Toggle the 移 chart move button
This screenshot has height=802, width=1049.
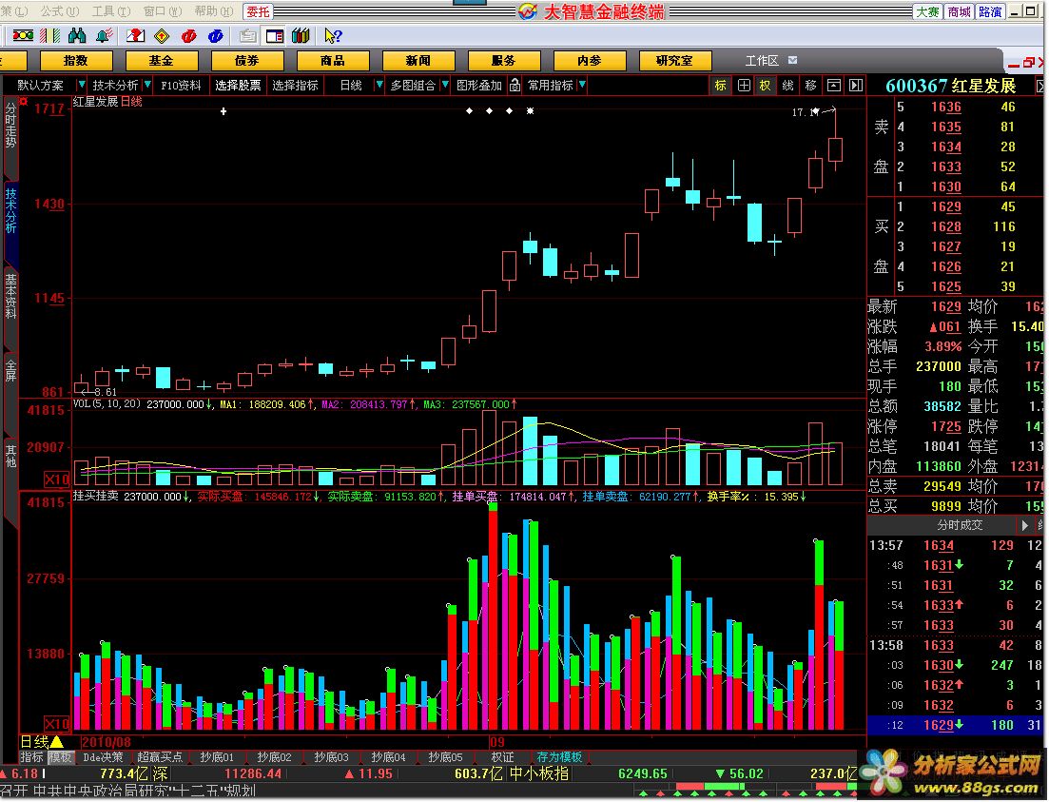pyautogui.click(x=811, y=85)
